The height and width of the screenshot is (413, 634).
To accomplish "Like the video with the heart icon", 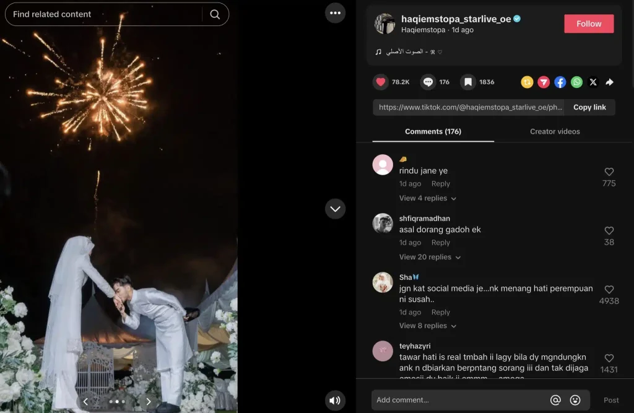I will tap(380, 82).
